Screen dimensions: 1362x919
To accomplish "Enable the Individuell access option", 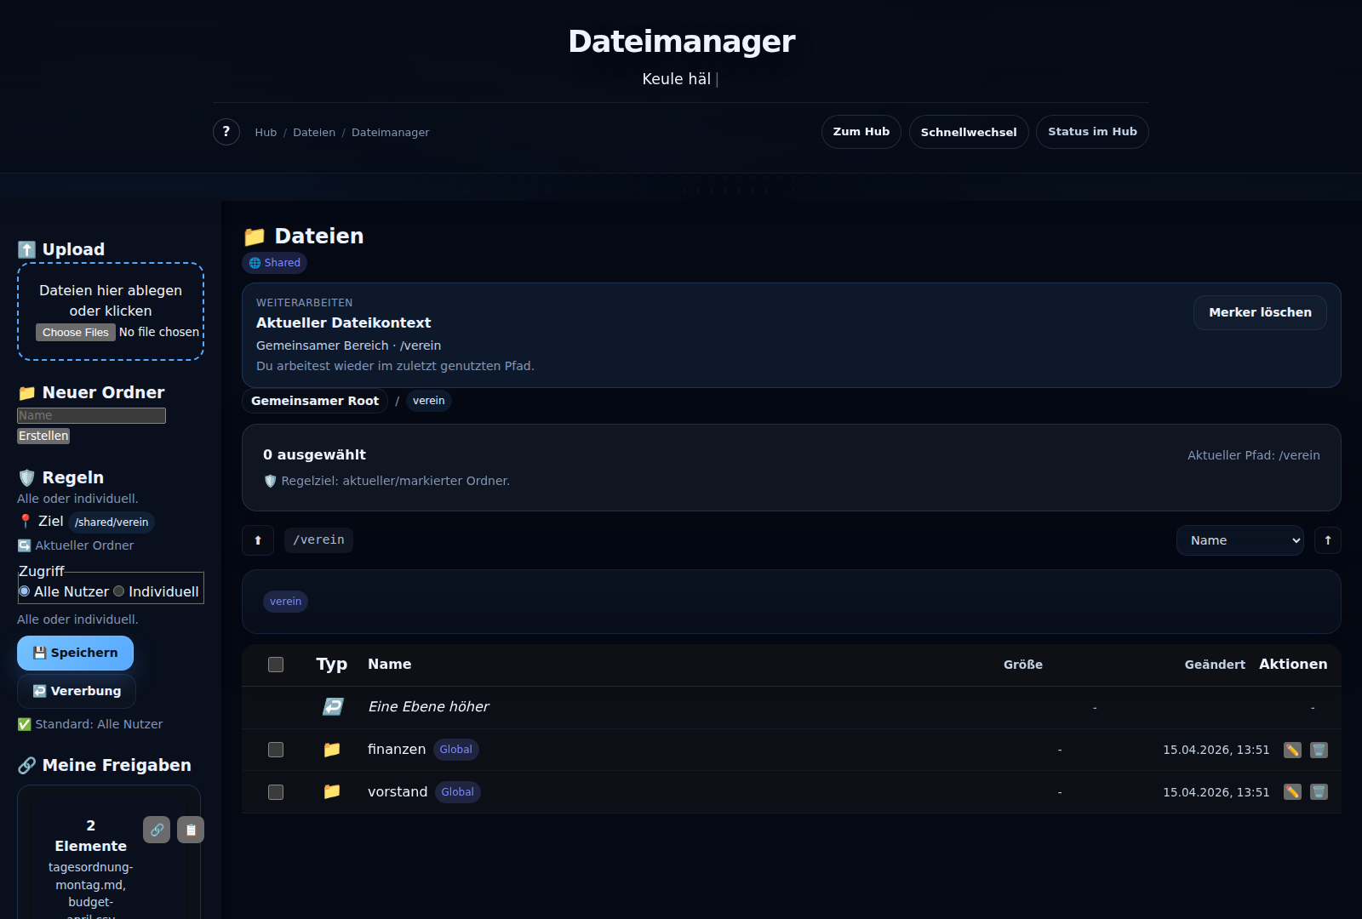I will coord(119,591).
